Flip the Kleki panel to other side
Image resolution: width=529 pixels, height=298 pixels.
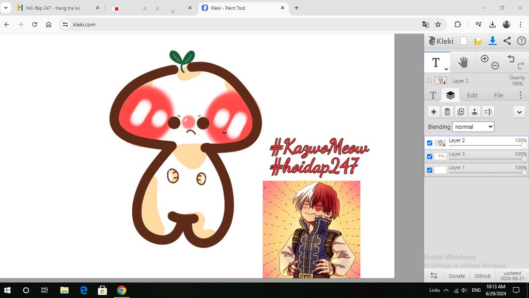click(x=433, y=276)
